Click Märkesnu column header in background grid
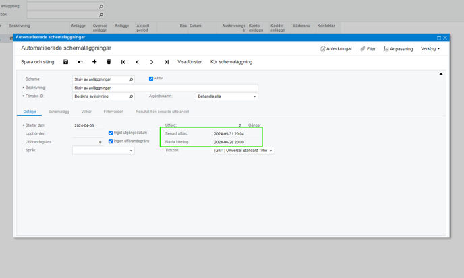The width and height of the screenshot is (464, 278). [x=301, y=26]
